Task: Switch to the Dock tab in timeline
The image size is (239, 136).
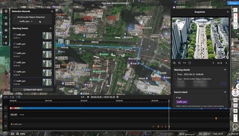Action: tap(22, 114)
